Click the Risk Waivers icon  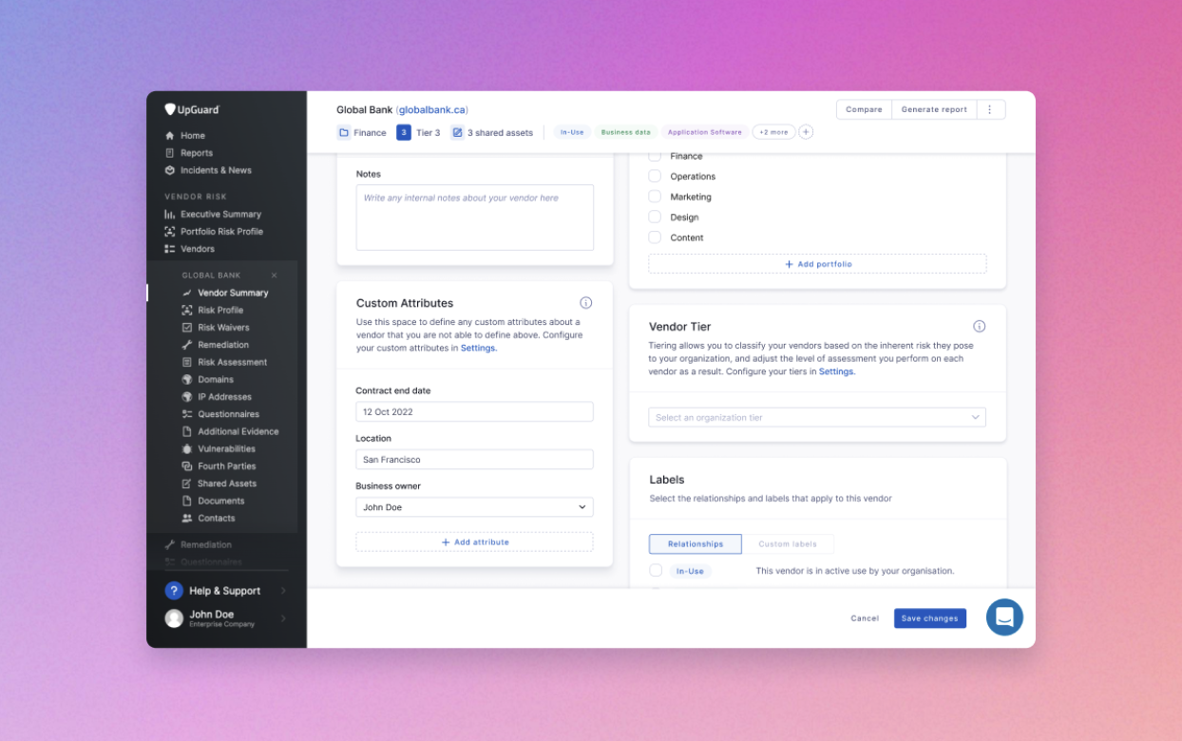pos(187,328)
